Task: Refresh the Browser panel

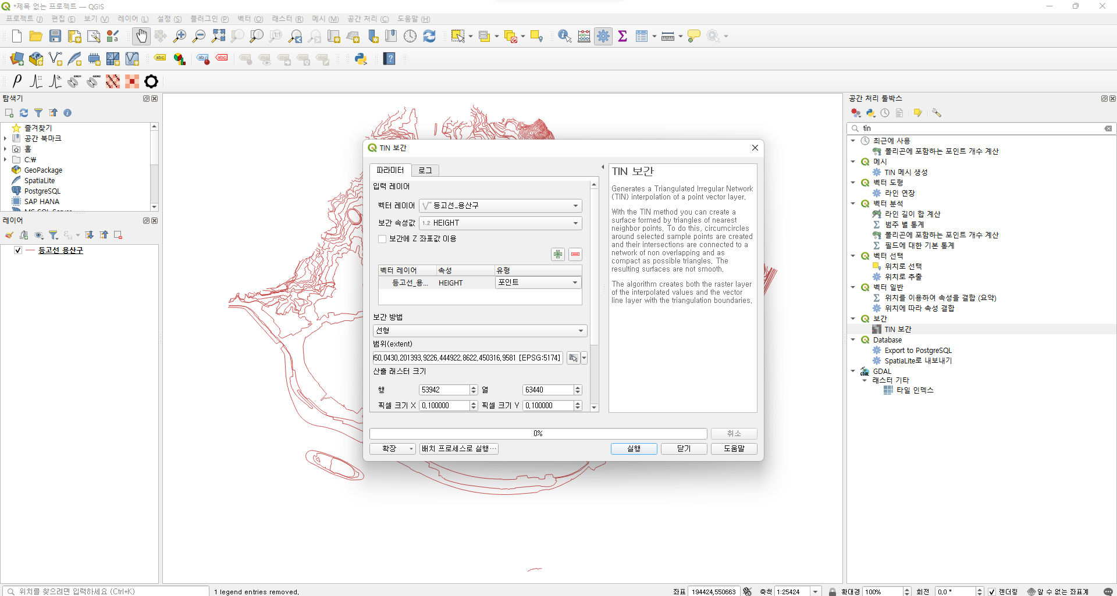Action: pyautogui.click(x=24, y=113)
